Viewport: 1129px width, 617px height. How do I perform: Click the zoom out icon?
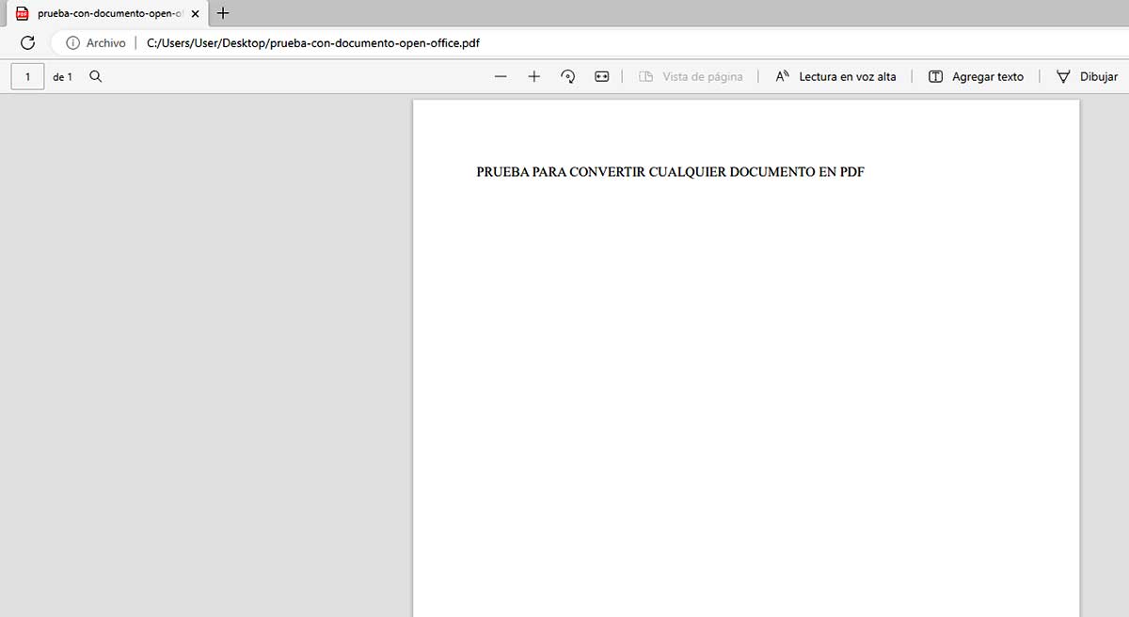pos(501,76)
